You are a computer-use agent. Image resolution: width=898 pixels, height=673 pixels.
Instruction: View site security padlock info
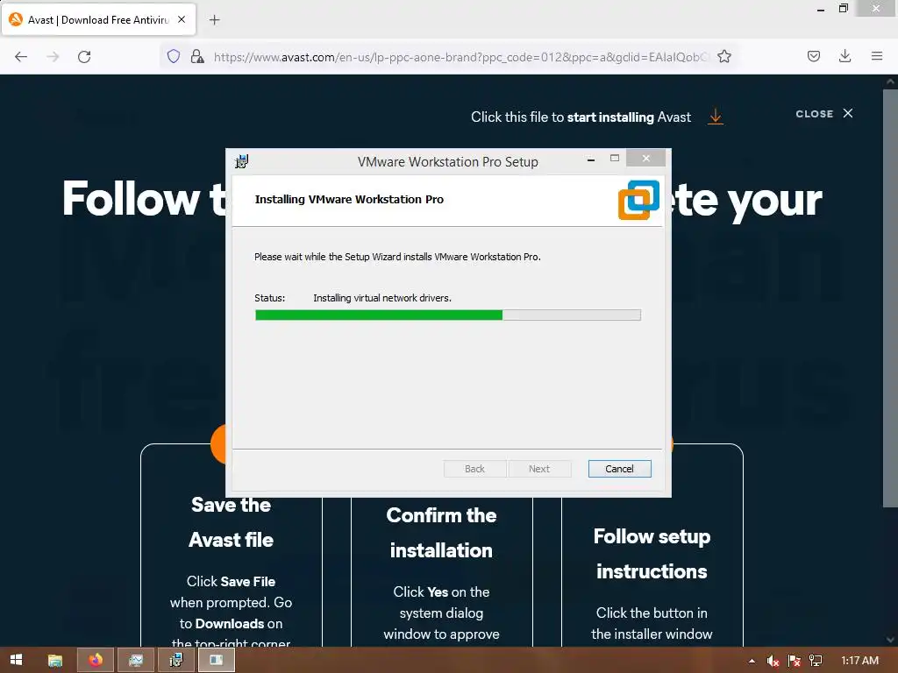coord(197,56)
